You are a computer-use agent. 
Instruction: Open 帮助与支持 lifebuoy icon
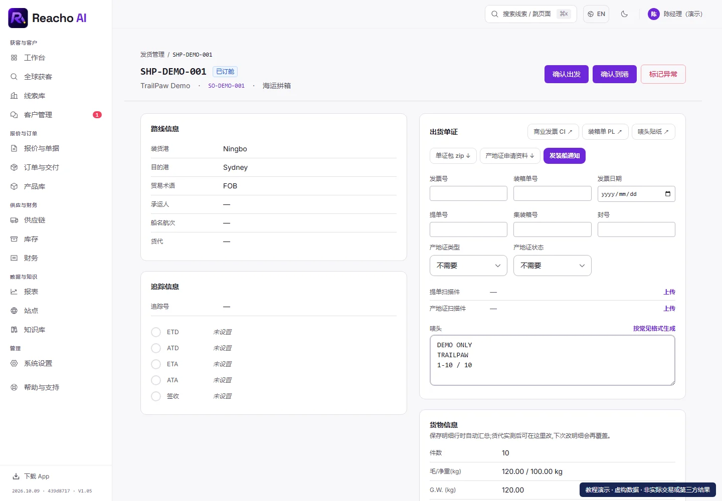(x=14, y=387)
